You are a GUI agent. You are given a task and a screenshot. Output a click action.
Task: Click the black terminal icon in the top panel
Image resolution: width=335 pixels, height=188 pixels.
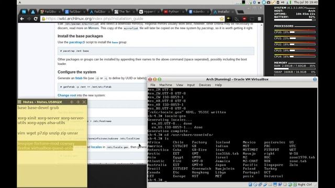[243, 2]
